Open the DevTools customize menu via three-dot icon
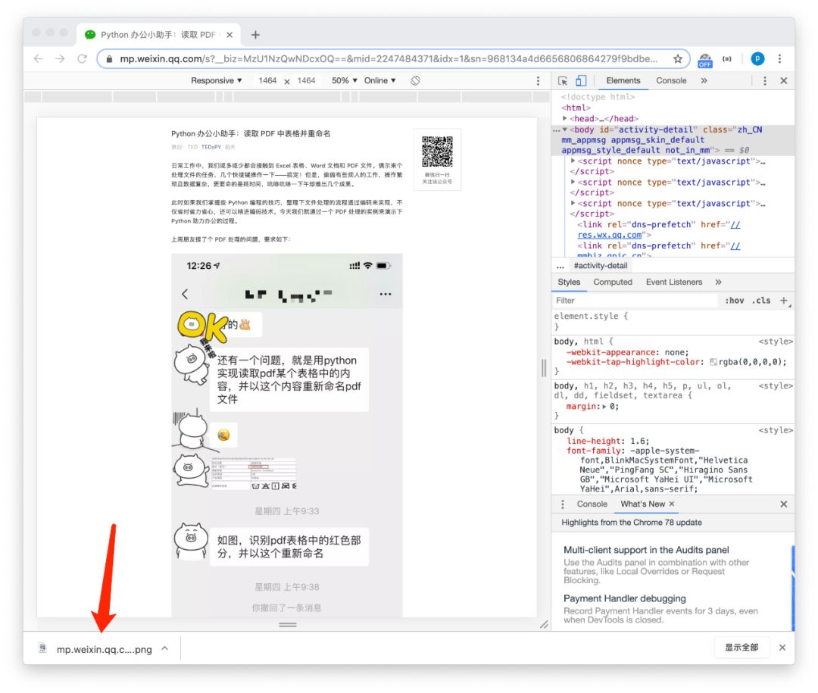Viewport: 818px width, 693px height. tap(766, 80)
